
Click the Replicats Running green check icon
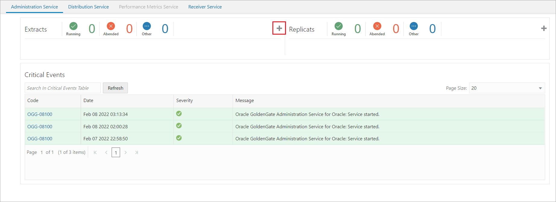coord(338,26)
